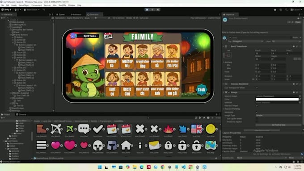Image resolution: width=304 pixels, height=171 pixels.
Task: Open the GameObject menu
Action: click(24, 5)
